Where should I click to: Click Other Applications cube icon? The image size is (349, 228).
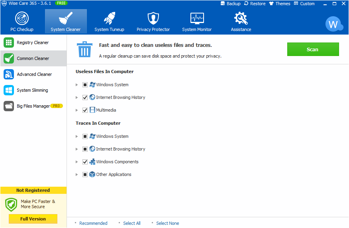pos(92,174)
